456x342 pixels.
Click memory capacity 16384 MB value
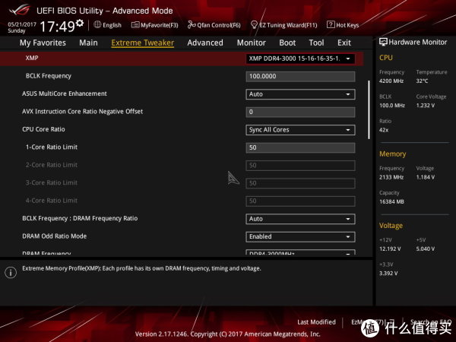point(391,201)
